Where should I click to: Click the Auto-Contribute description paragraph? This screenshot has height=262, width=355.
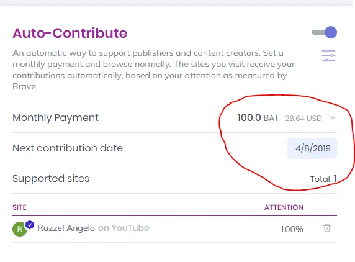[x=153, y=70]
